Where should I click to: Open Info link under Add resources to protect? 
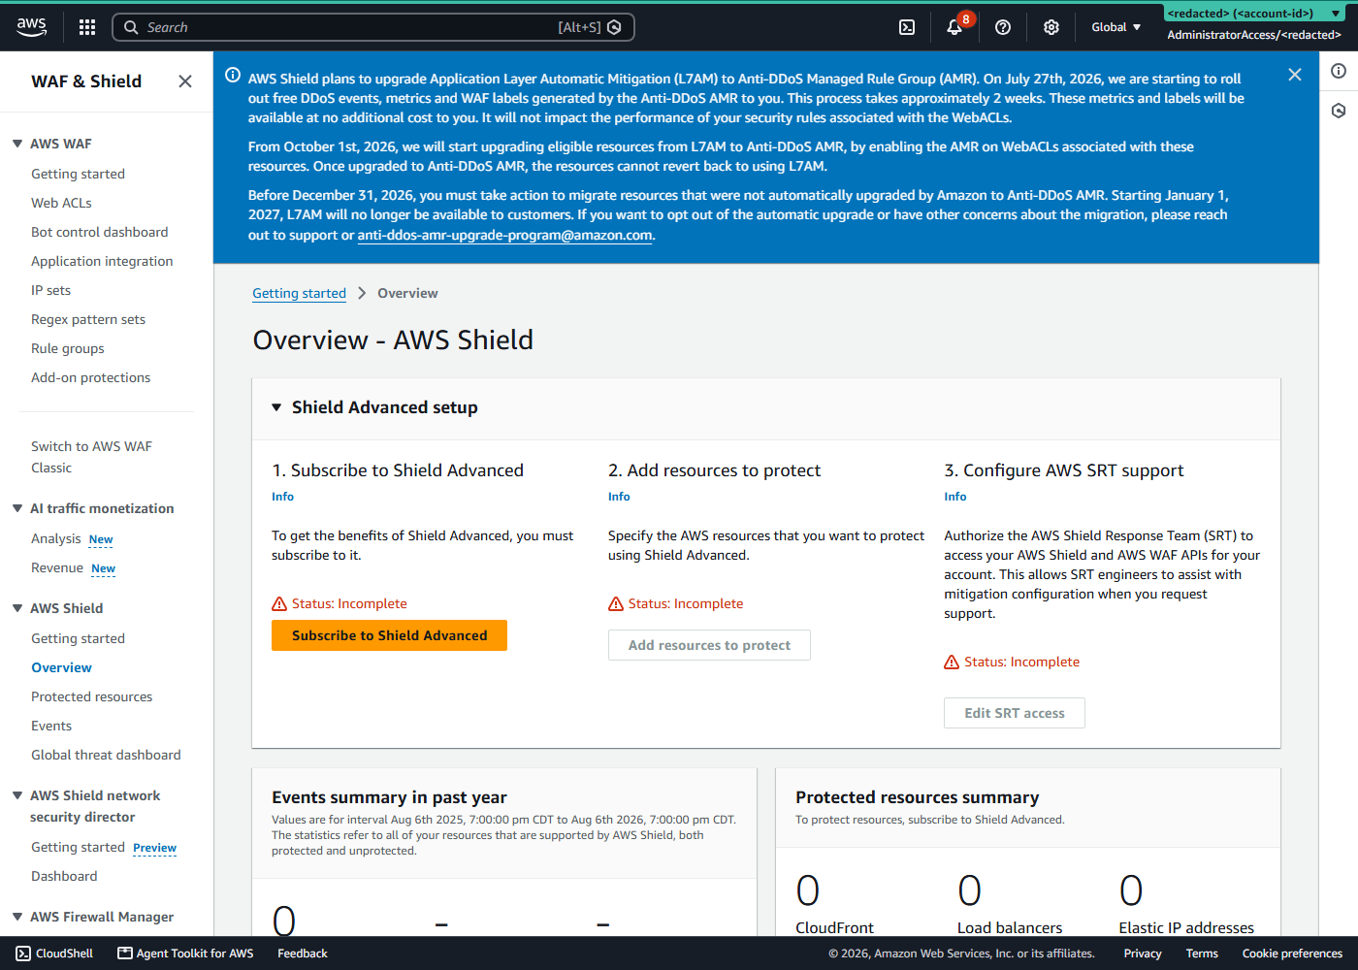point(619,496)
